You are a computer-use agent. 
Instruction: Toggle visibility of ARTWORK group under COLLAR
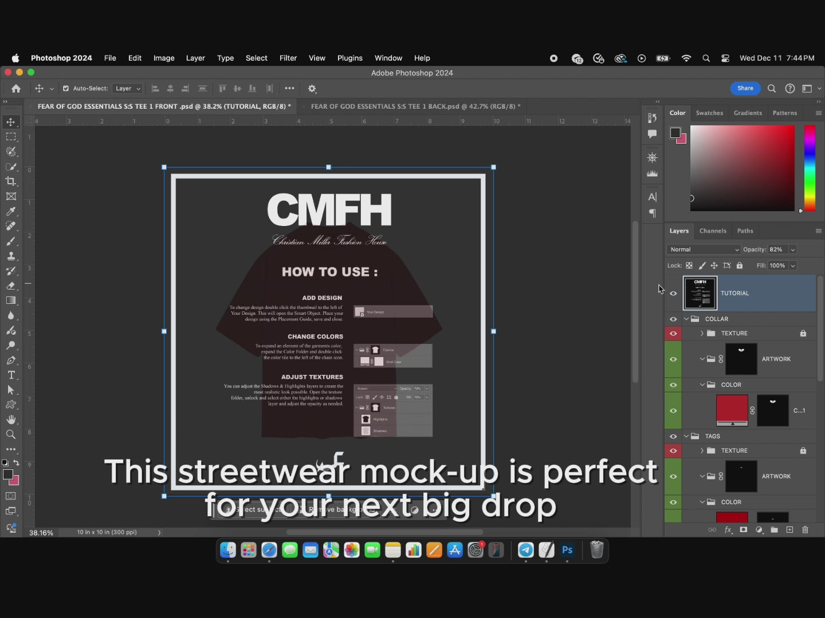pos(673,359)
